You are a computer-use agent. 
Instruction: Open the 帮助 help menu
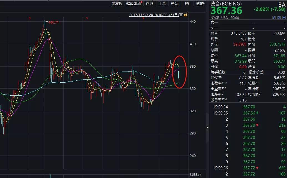[x=174, y=4]
